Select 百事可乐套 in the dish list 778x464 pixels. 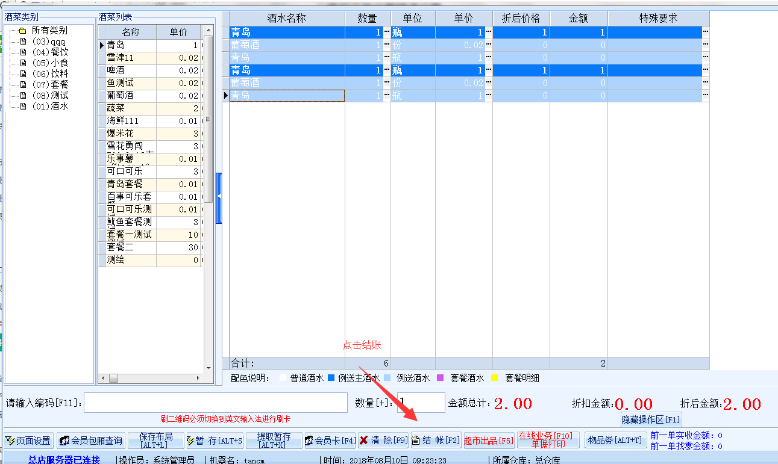pos(131,197)
